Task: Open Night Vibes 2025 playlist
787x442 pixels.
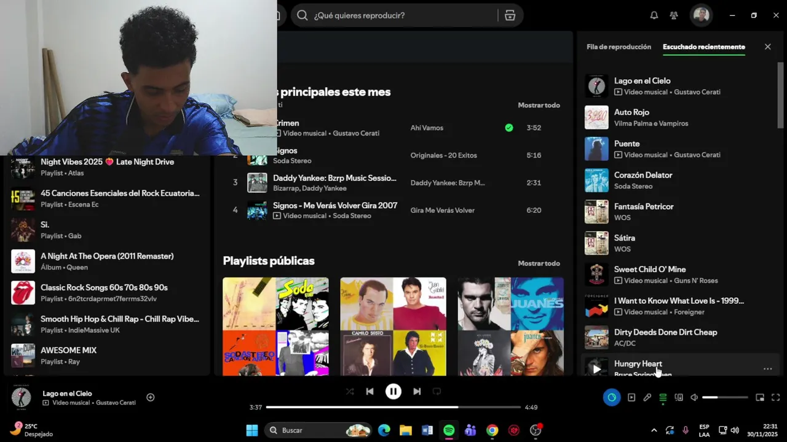Action: 107,167
